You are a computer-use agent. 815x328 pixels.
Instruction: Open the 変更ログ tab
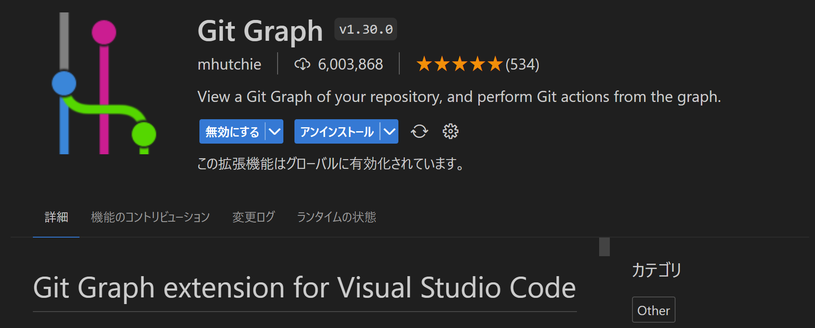click(x=253, y=217)
